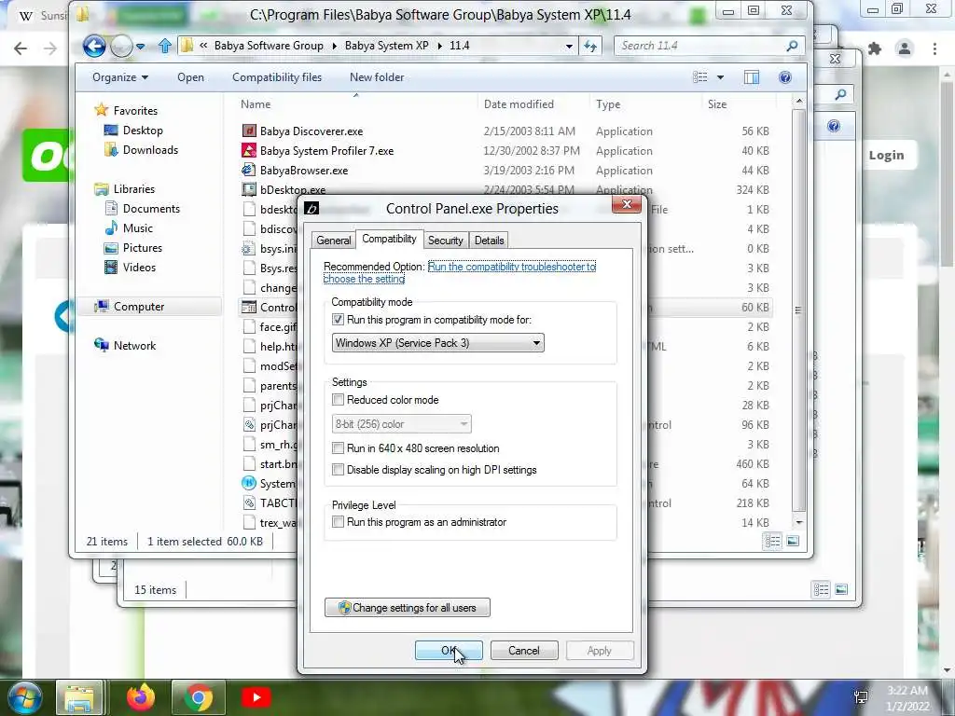Select the bDesktop.exe file

(x=292, y=190)
